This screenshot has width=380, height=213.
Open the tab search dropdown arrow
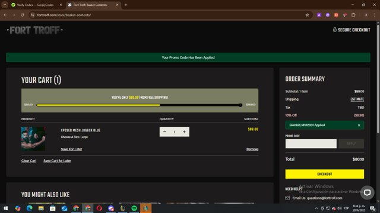point(5,5)
